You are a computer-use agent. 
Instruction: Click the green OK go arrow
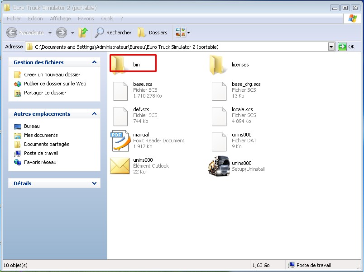pos(342,47)
